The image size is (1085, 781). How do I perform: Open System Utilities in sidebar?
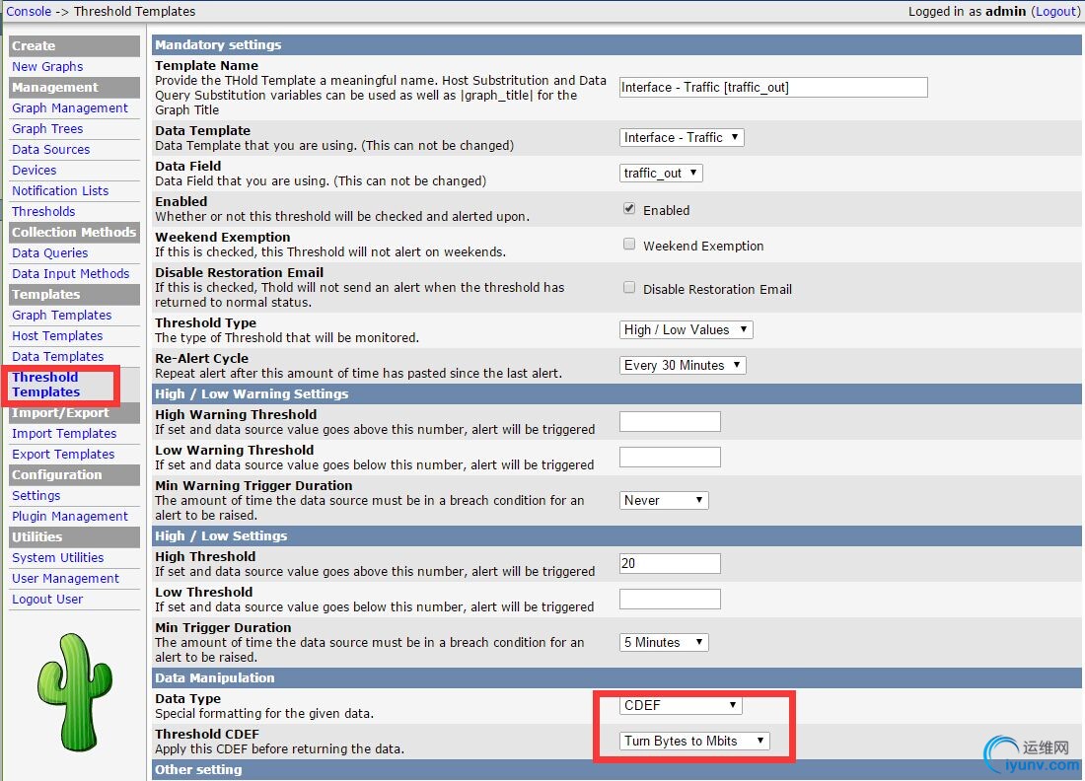click(57, 558)
